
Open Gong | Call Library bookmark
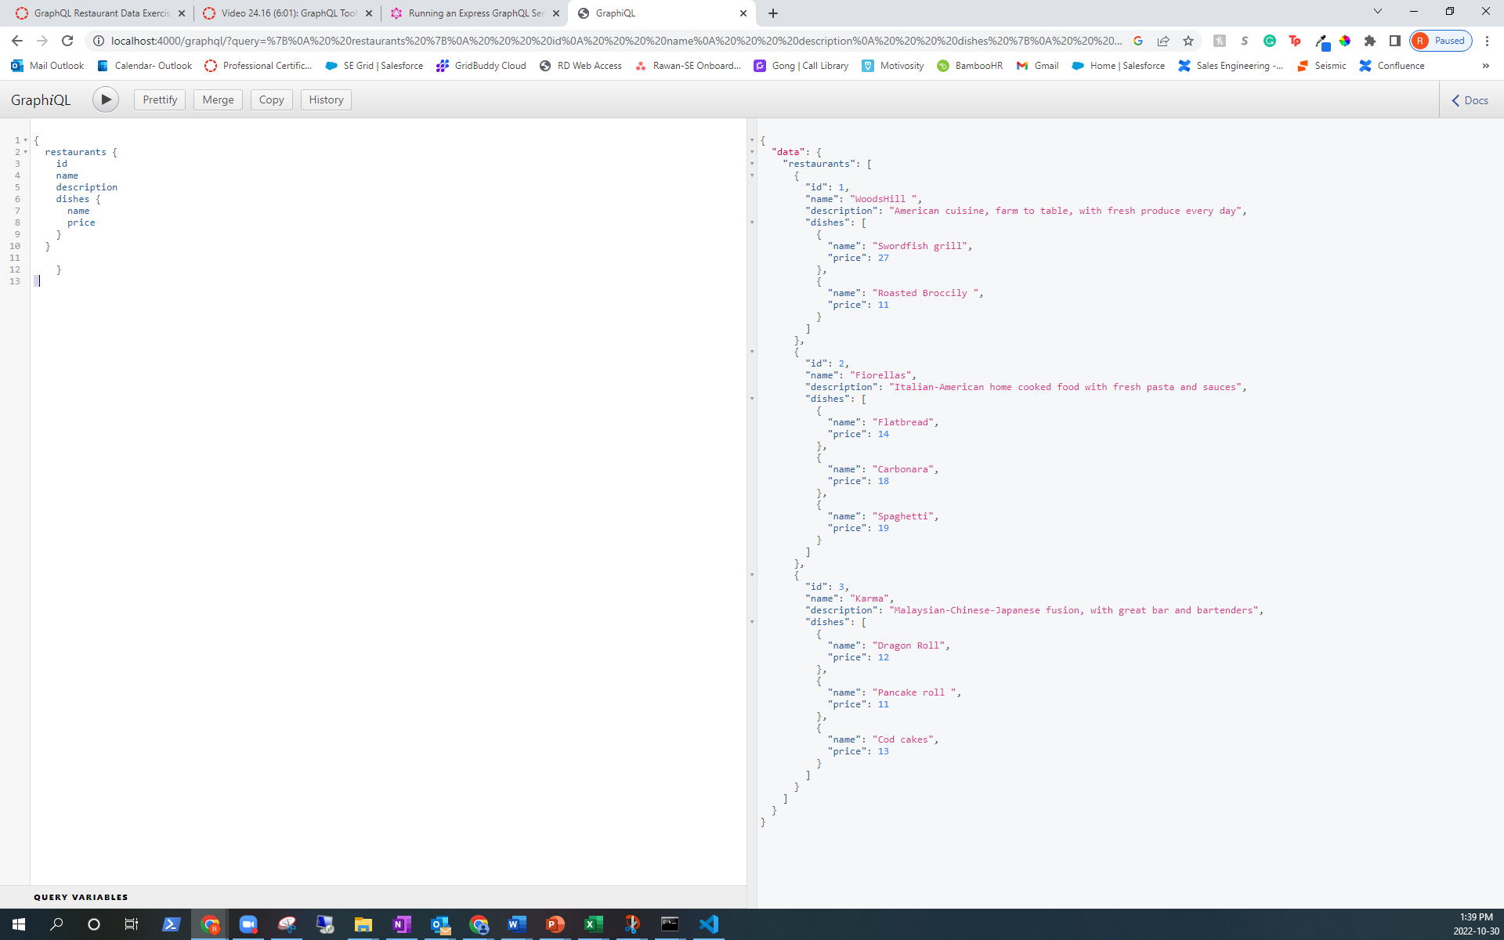(x=801, y=66)
